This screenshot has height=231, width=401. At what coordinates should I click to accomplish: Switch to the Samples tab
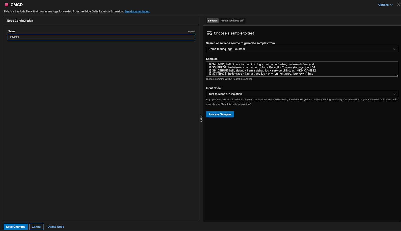(213, 21)
